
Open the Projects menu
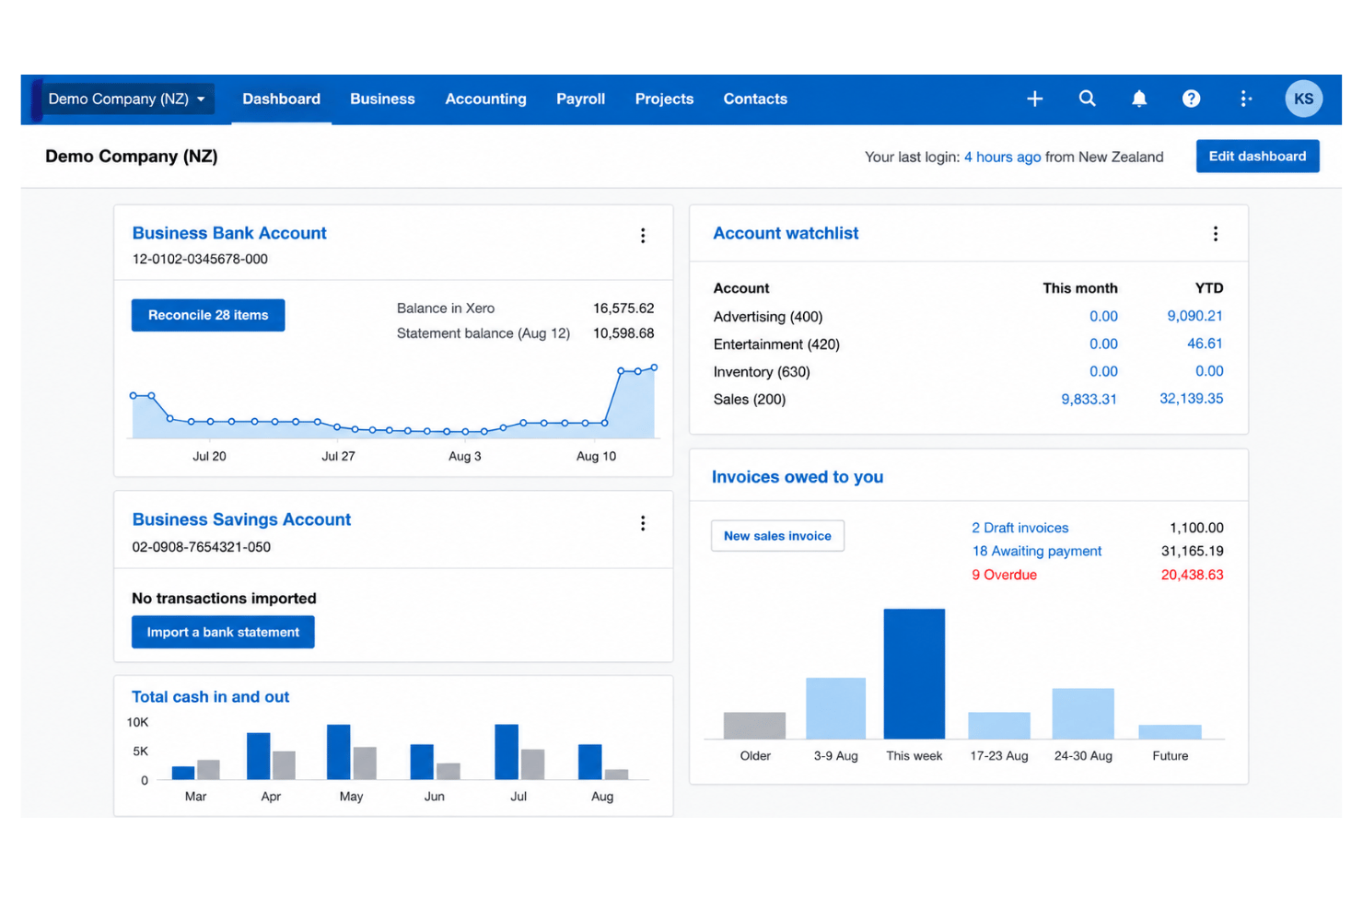point(664,99)
